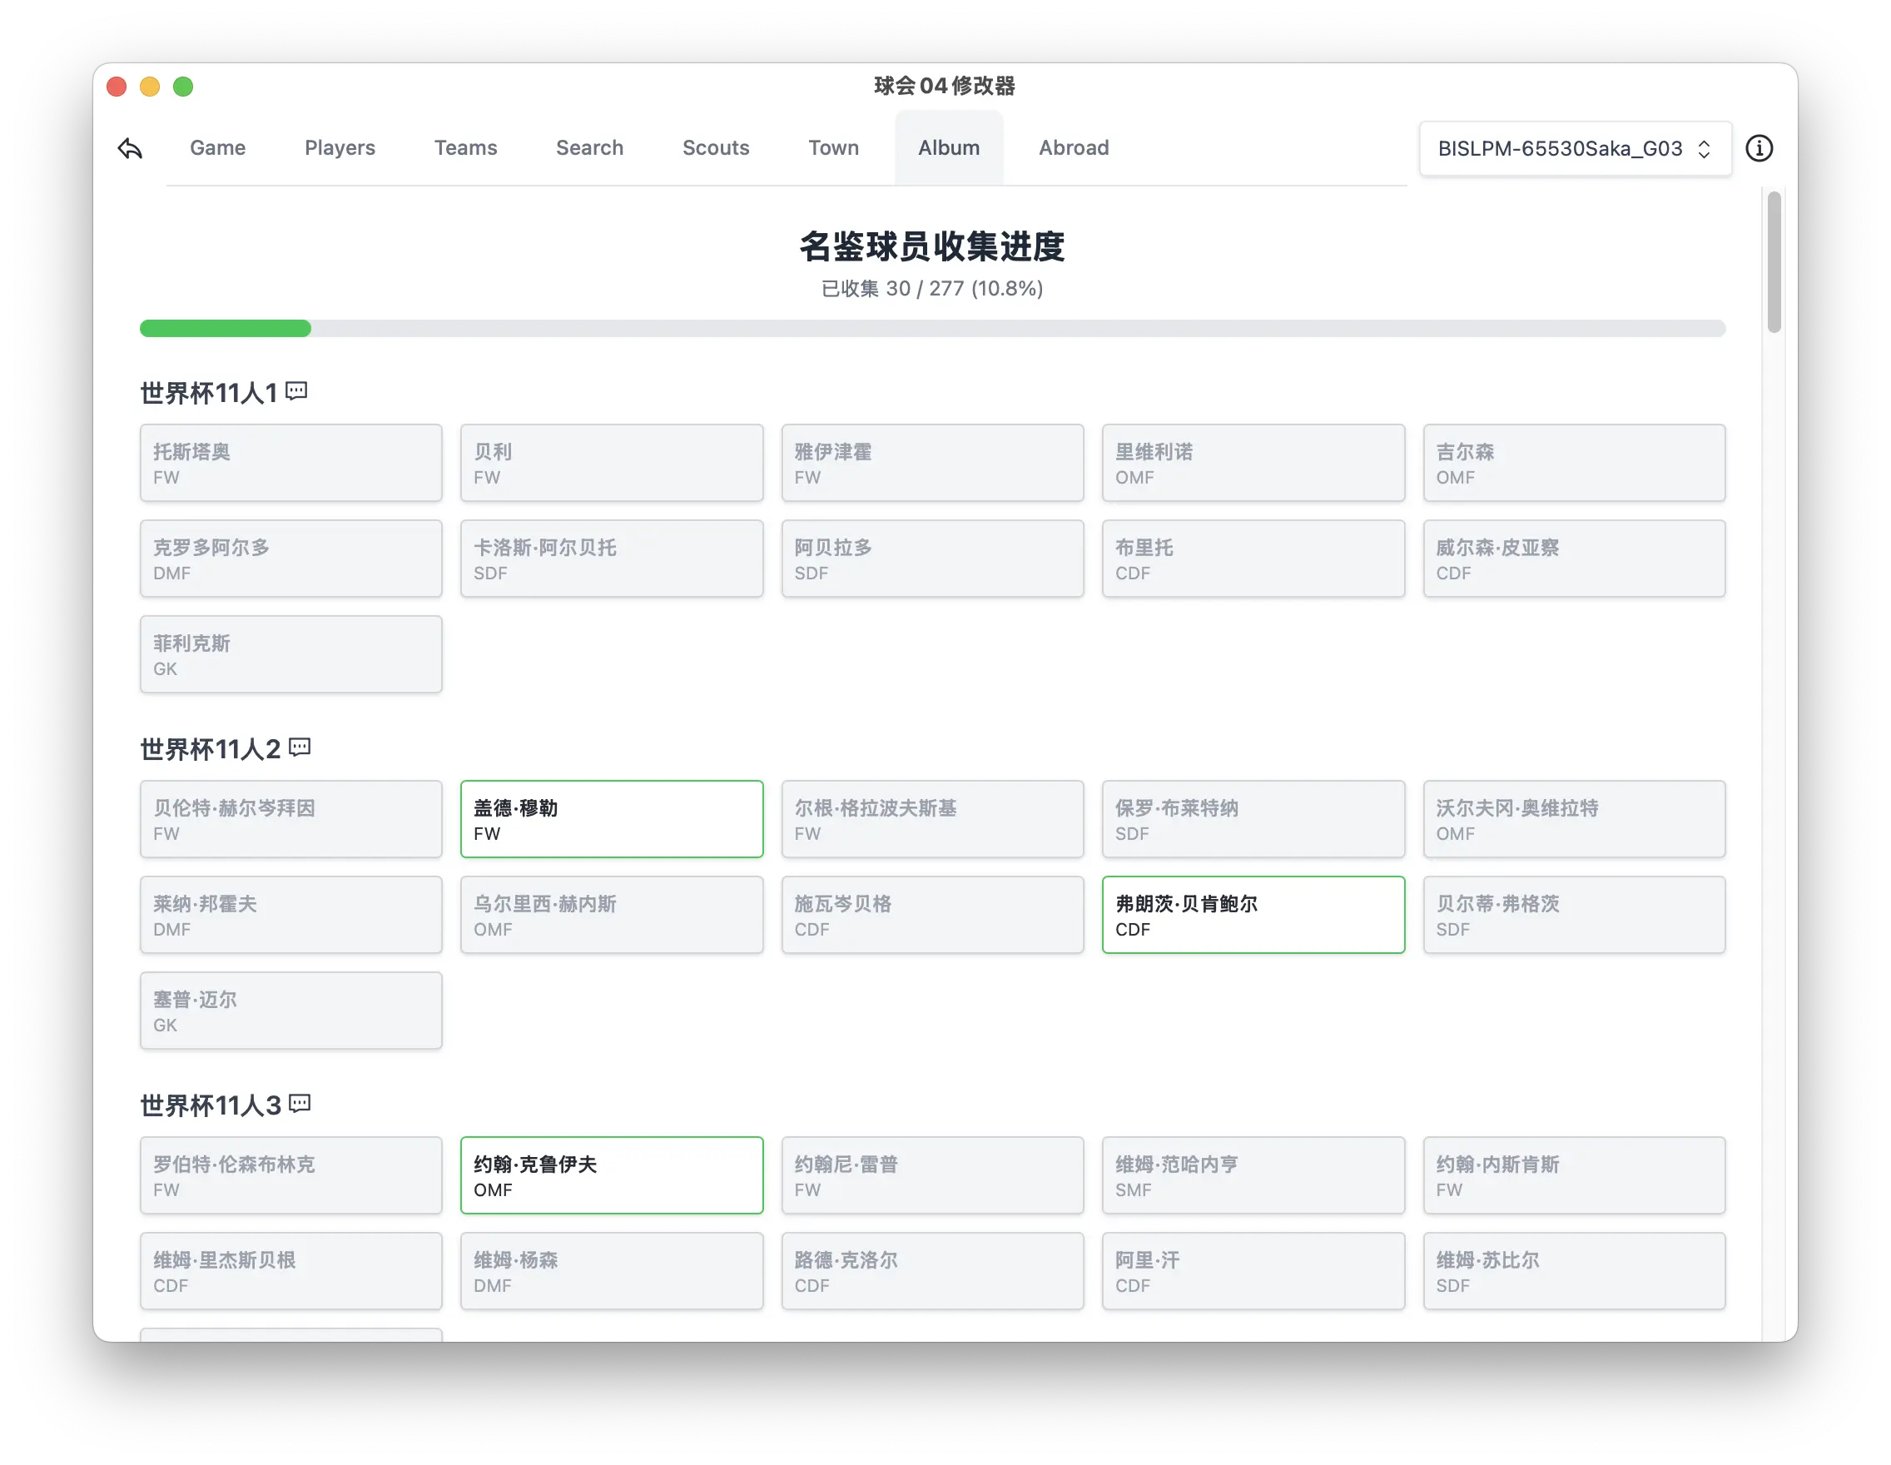The height and width of the screenshot is (1465, 1891).
Task: Click the comment bubble beside 世界杯11人2
Action: click(x=299, y=747)
